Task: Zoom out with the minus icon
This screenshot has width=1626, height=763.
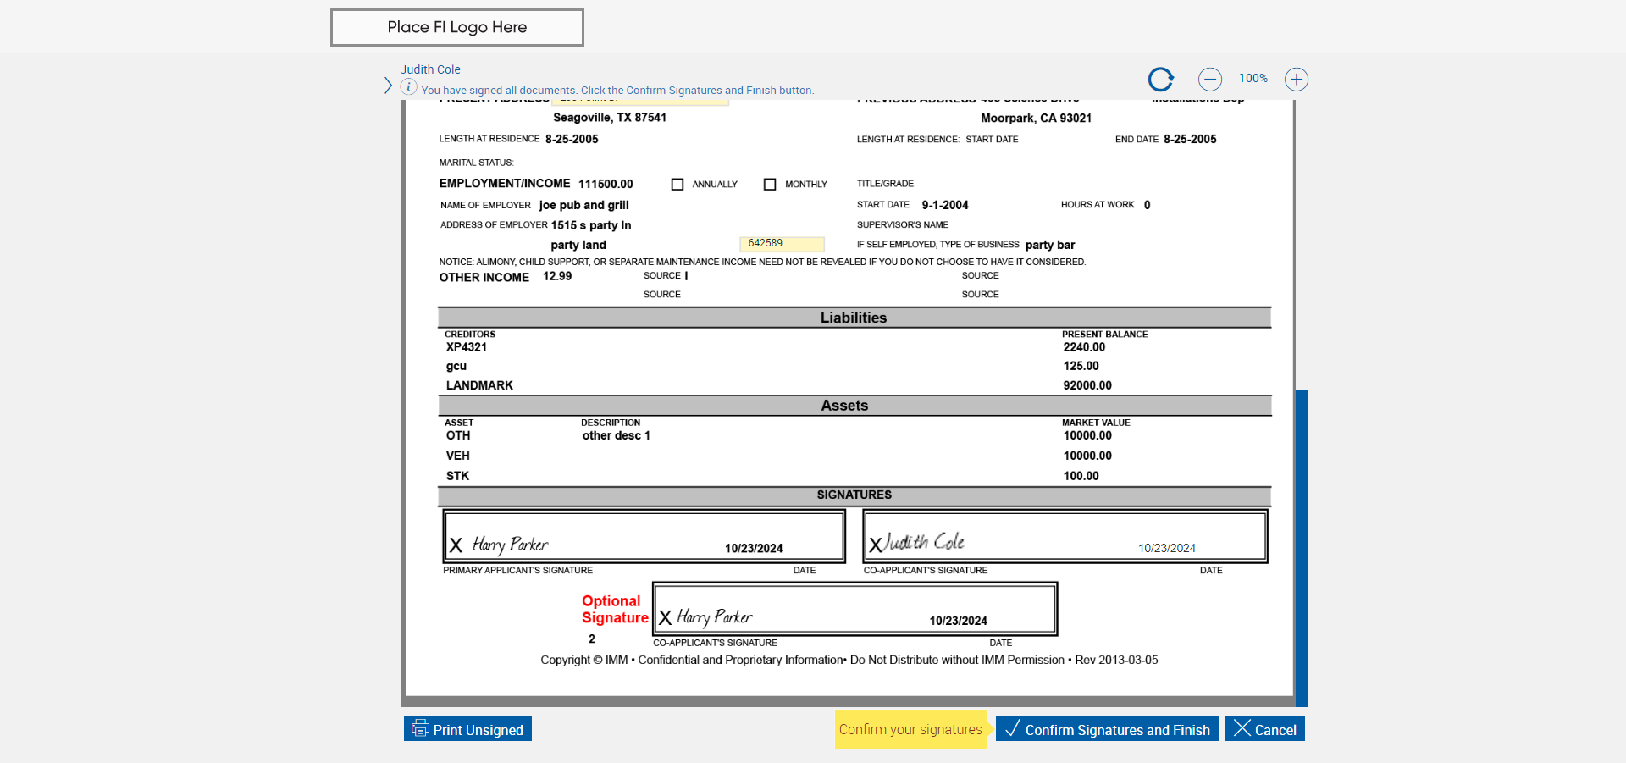Action: click(1210, 80)
